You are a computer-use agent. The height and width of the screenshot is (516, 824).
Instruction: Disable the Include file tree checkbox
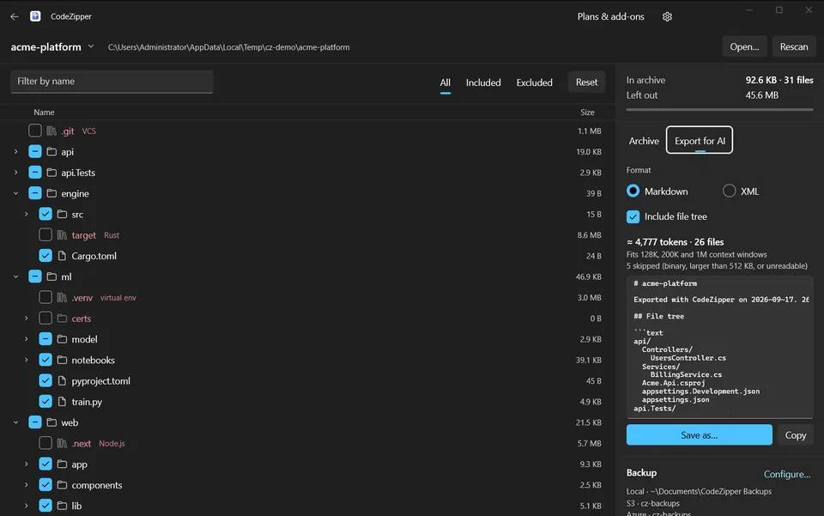(633, 216)
